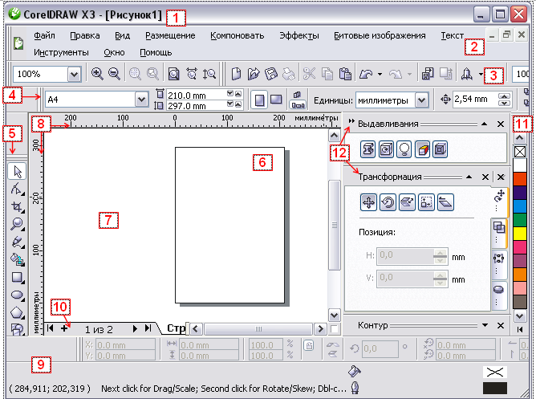Click the extrusion lighting bulb icon

(x=404, y=149)
